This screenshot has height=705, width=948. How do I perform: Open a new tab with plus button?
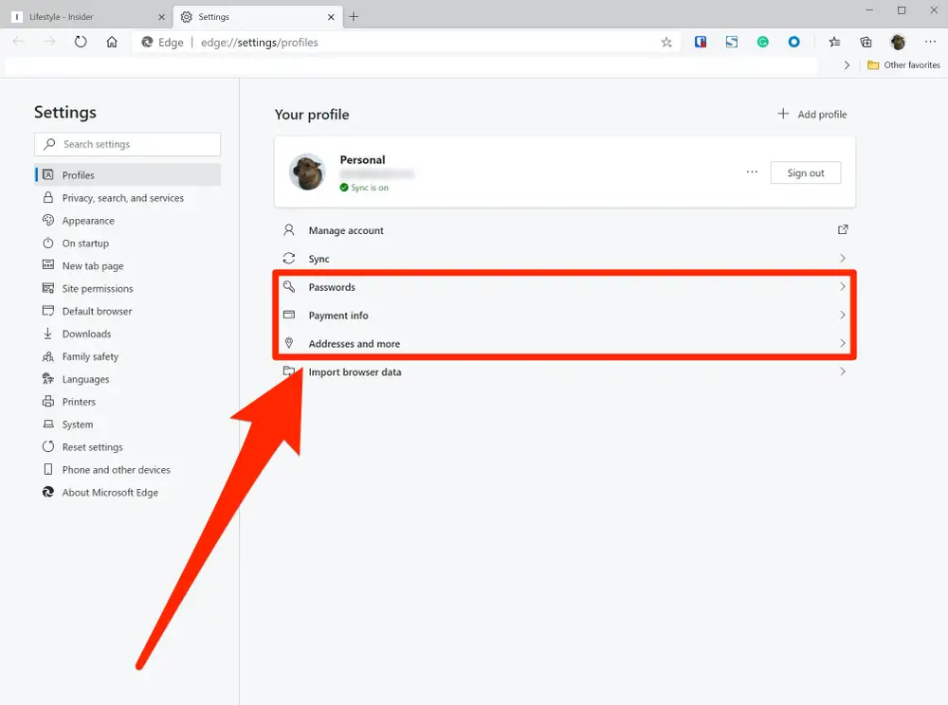(354, 17)
